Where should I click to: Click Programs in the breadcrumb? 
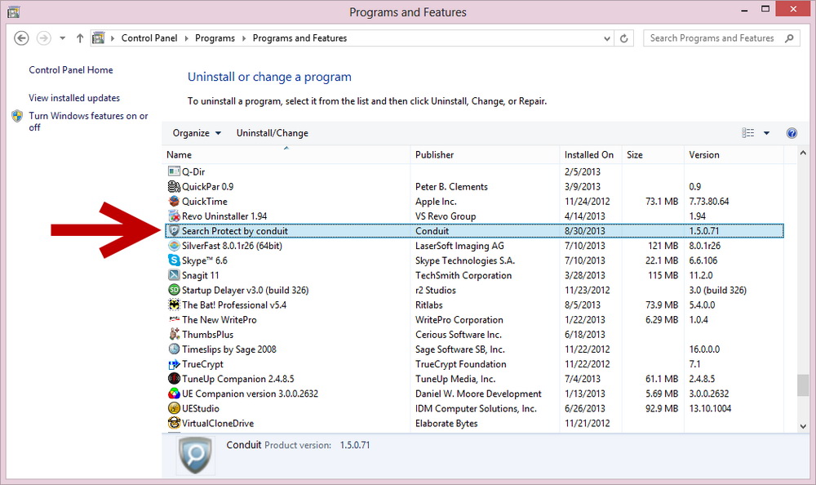click(x=215, y=38)
